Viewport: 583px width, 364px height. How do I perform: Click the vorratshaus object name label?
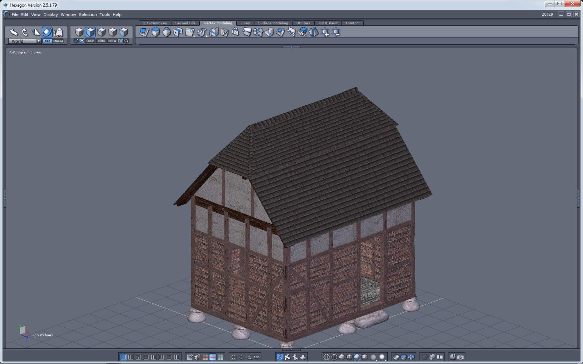click(x=43, y=335)
